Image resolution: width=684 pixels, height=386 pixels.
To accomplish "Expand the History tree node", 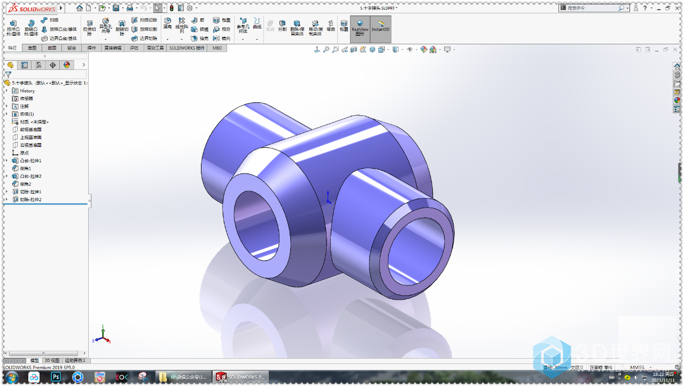I will (7, 91).
